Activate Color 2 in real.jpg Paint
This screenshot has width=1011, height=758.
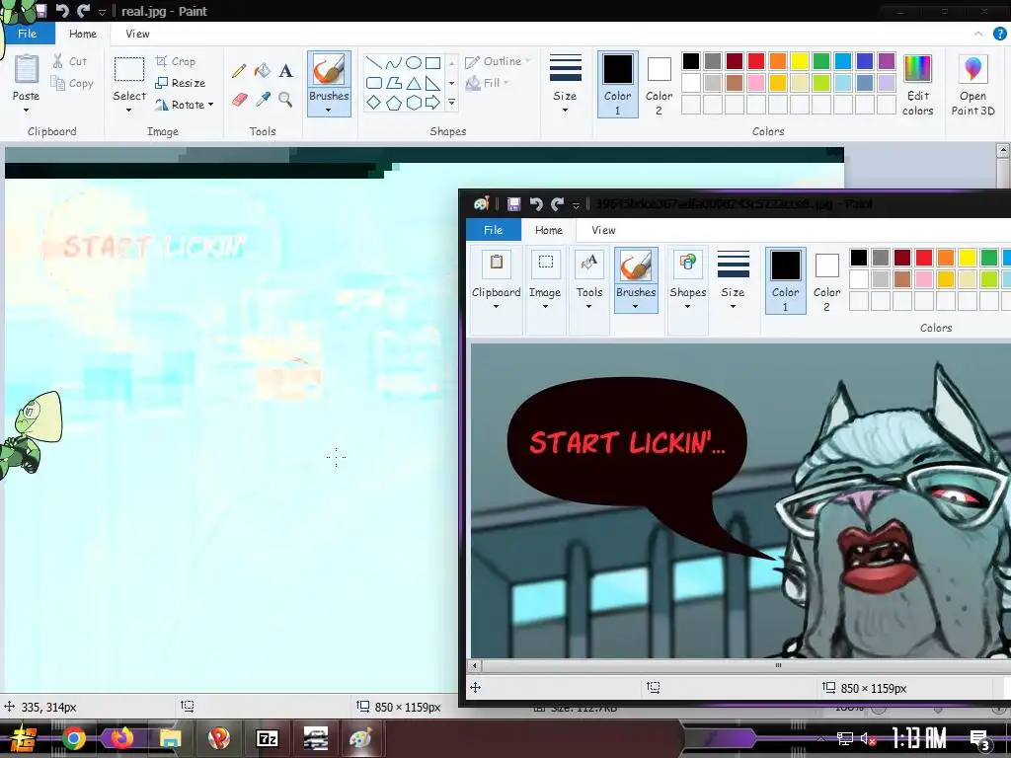(x=659, y=85)
